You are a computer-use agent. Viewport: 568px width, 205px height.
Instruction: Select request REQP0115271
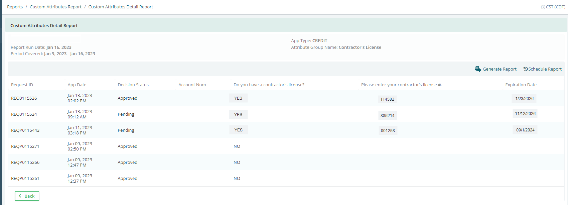click(x=25, y=146)
